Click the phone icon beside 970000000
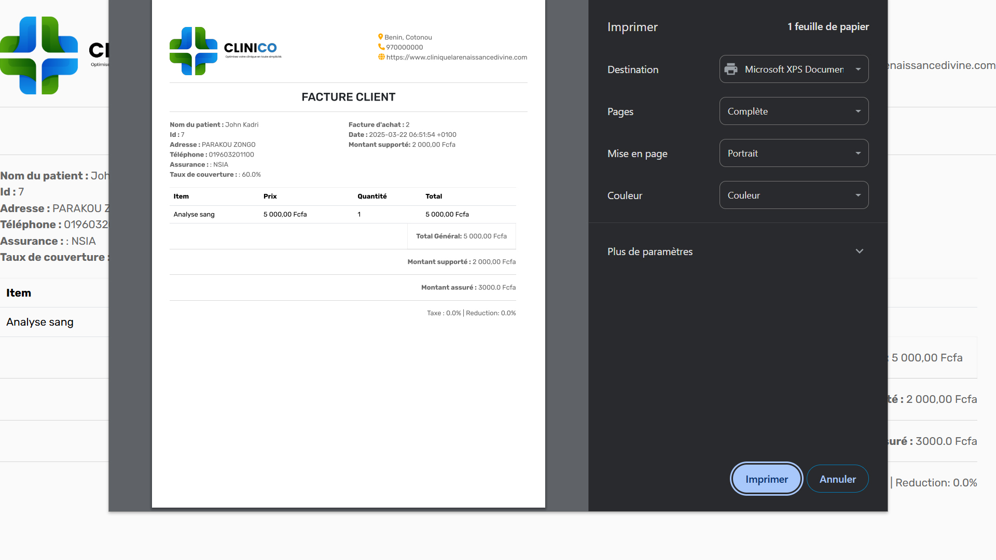This screenshot has height=560, width=996. tap(381, 47)
